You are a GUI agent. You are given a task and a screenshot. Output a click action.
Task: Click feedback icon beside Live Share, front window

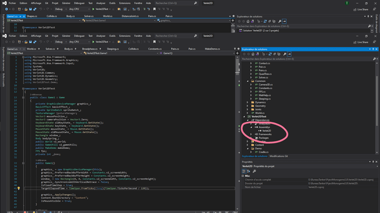point(374,42)
